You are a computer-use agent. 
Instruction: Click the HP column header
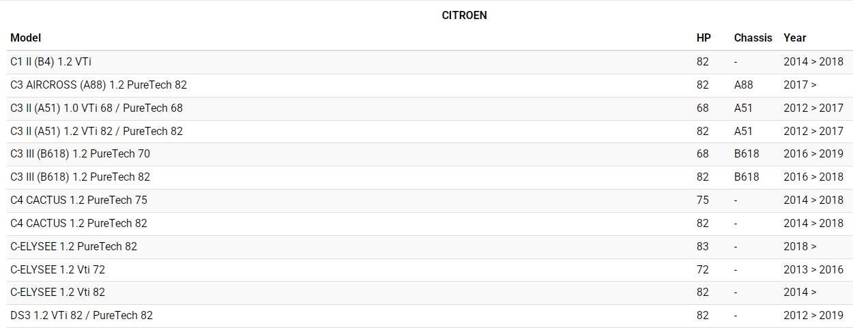[x=704, y=38]
